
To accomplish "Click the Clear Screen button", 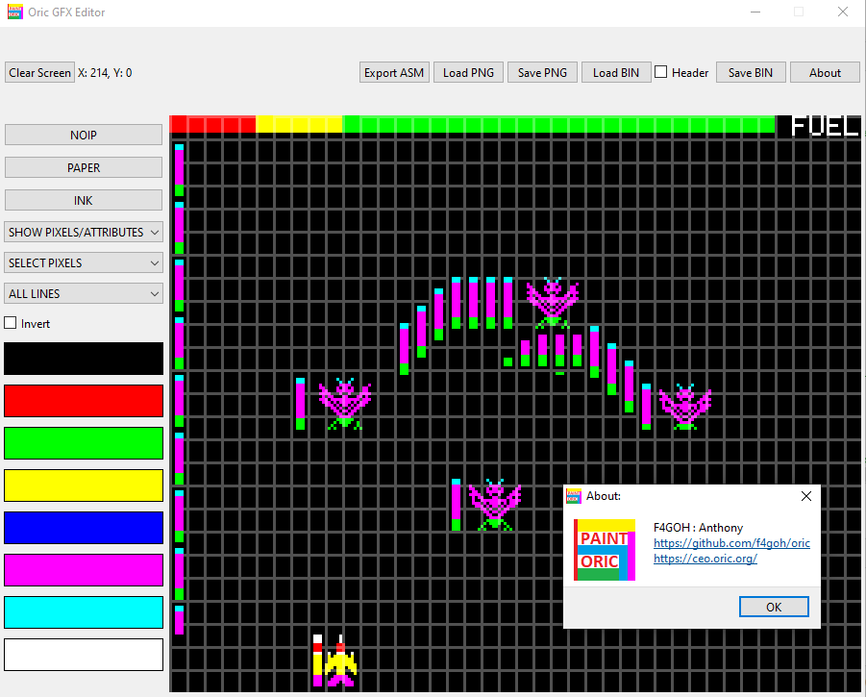I will coord(39,72).
